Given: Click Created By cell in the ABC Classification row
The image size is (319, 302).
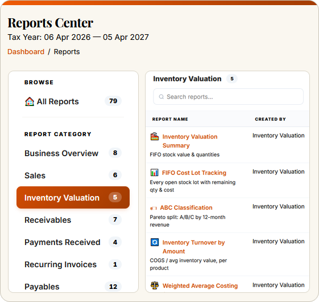Looking at the screenshot, I should point(278,206).
